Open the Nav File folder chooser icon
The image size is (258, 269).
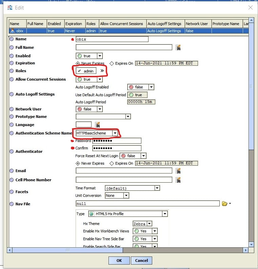point(224,204)
